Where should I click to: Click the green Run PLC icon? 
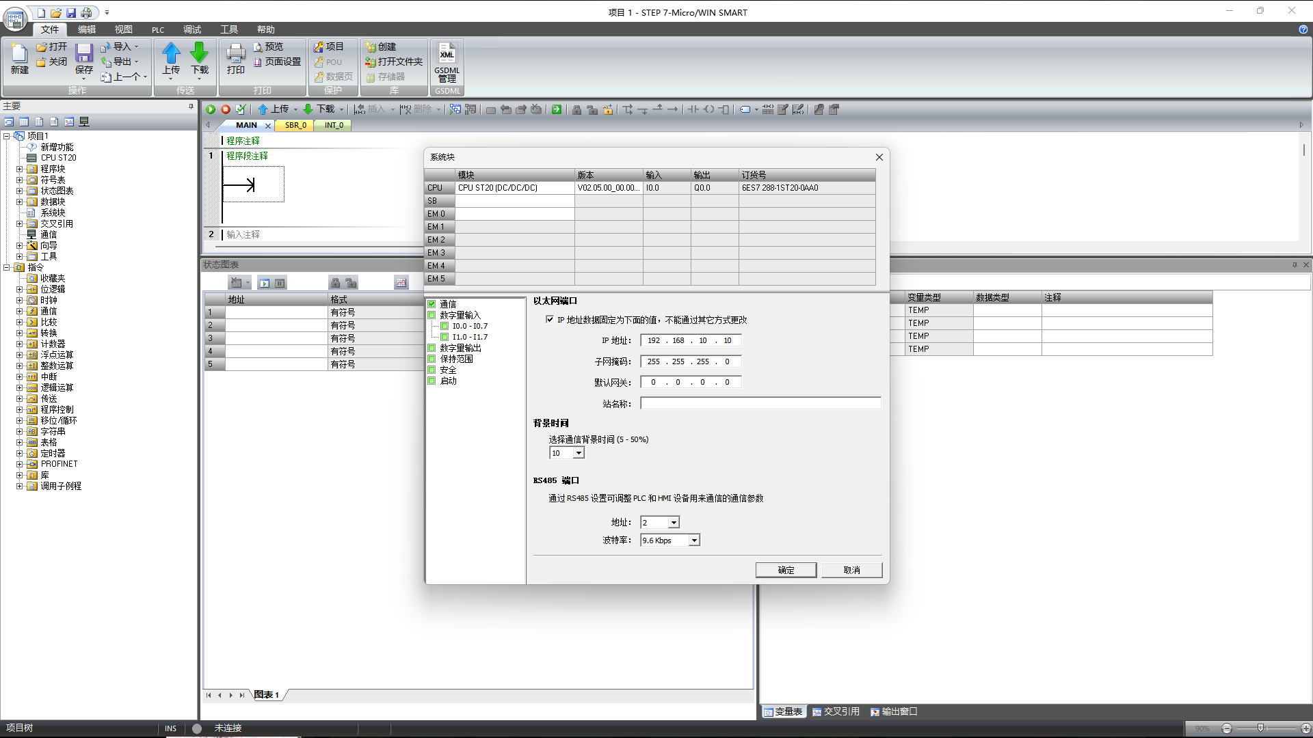[x=211, y=109]
